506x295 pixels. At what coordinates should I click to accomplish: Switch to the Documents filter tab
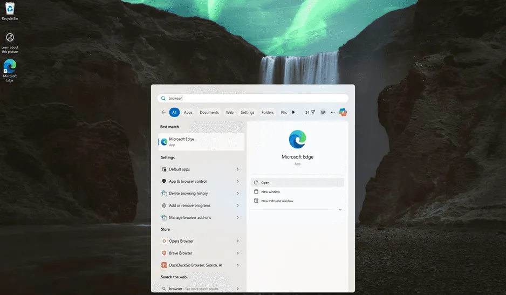click(209, 112)
